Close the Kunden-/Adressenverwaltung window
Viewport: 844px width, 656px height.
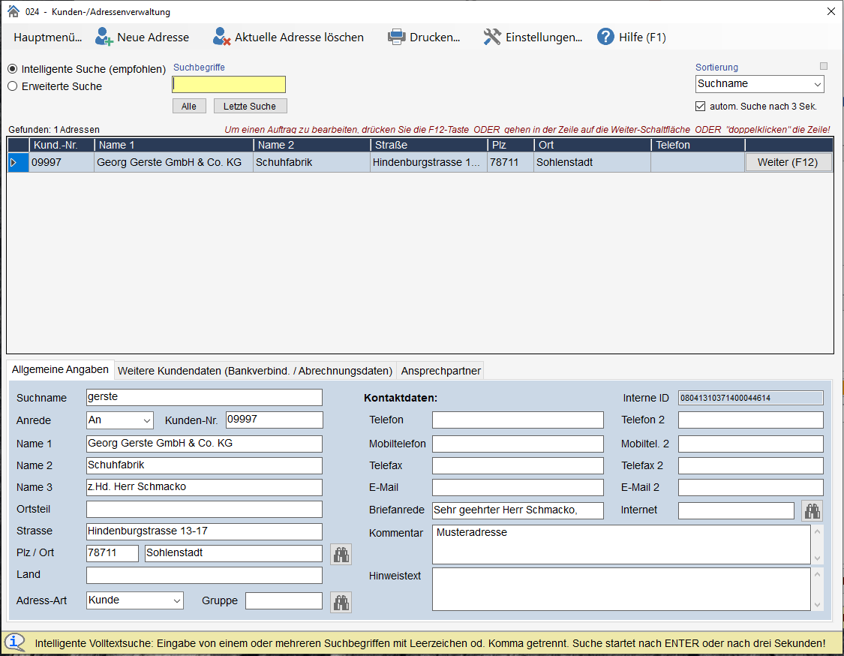[831, 11]
